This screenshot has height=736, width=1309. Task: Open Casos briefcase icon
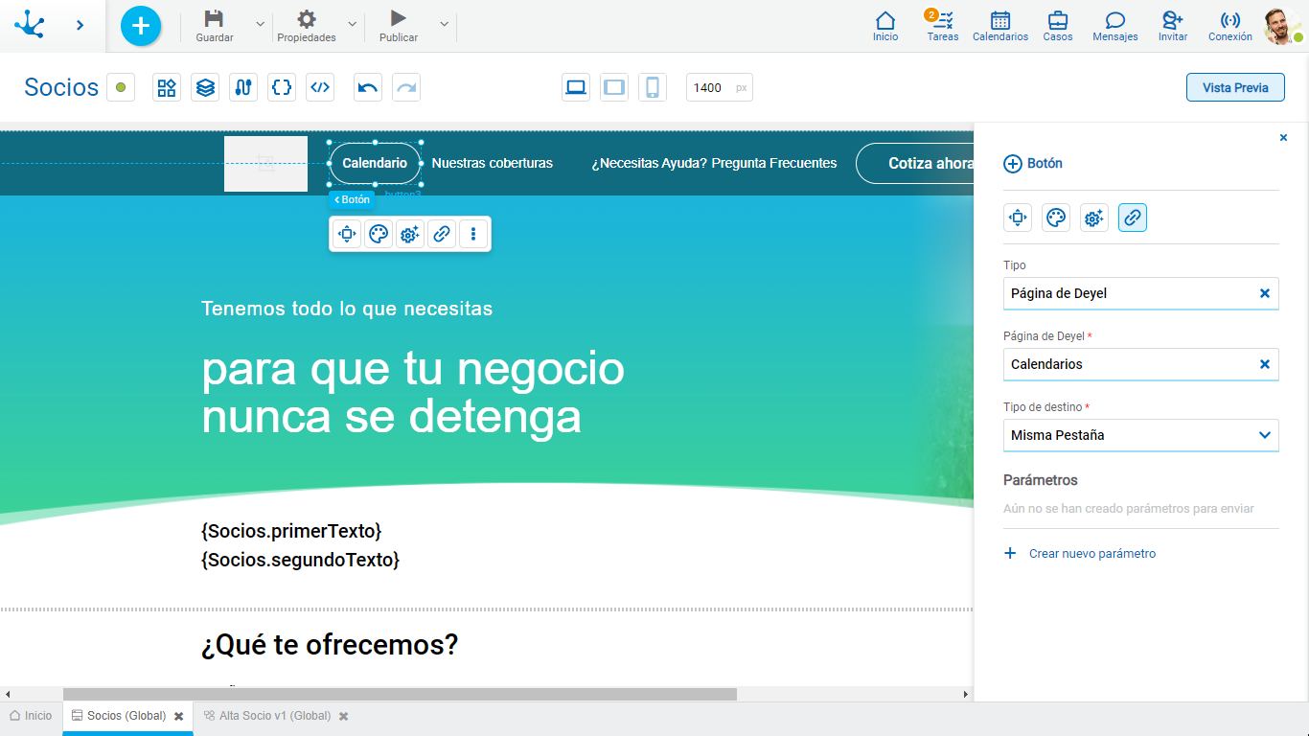(1058, 20)
